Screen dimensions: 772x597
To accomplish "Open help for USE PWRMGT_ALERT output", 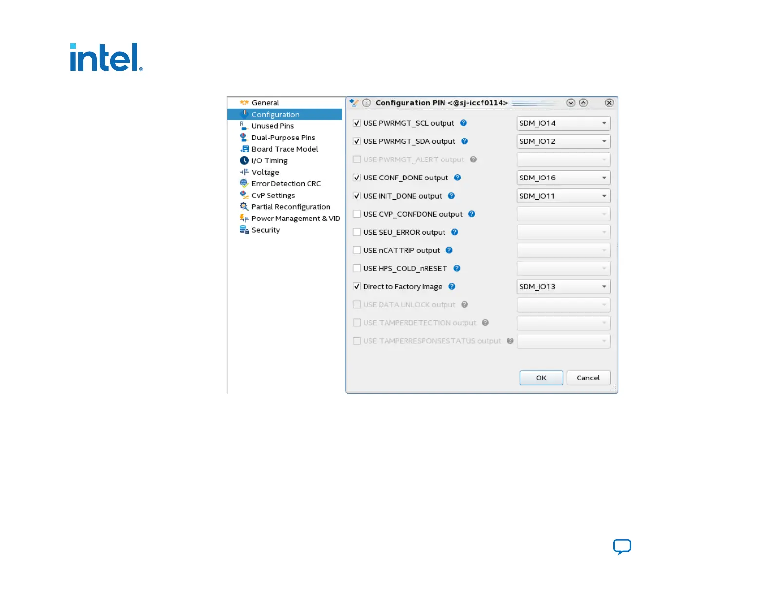I will (473, 159).
